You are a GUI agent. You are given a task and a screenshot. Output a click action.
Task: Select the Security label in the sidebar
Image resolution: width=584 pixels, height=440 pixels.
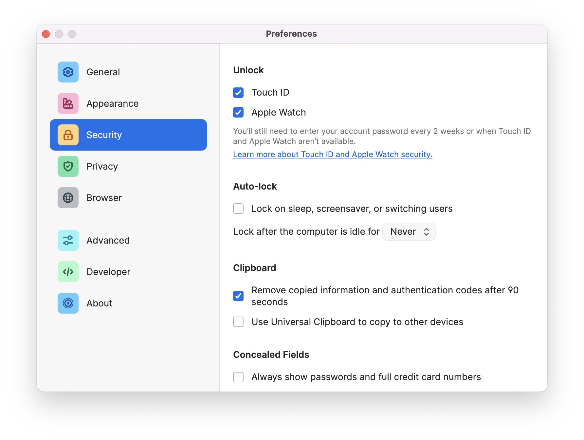pos(104,135)
